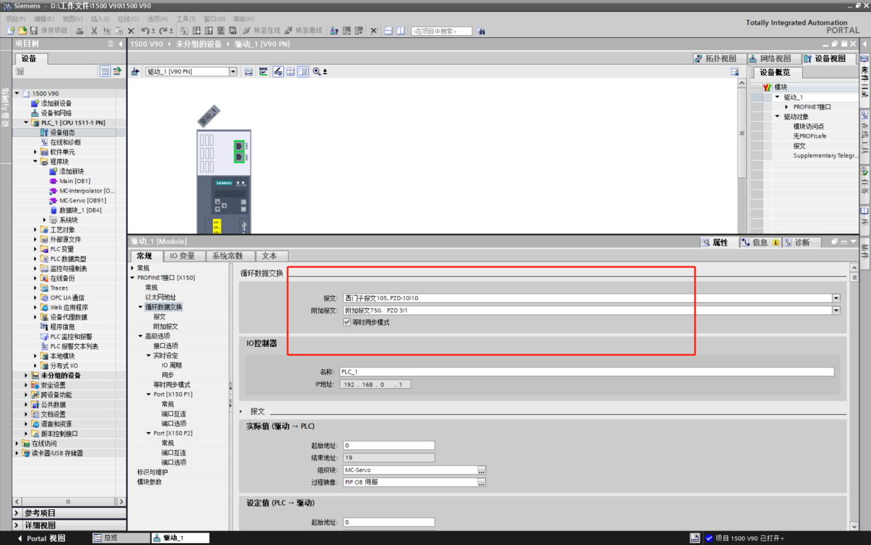Switch to Portal 视图
The width and height of the screenshot is (871, 545).
[41, 538]
